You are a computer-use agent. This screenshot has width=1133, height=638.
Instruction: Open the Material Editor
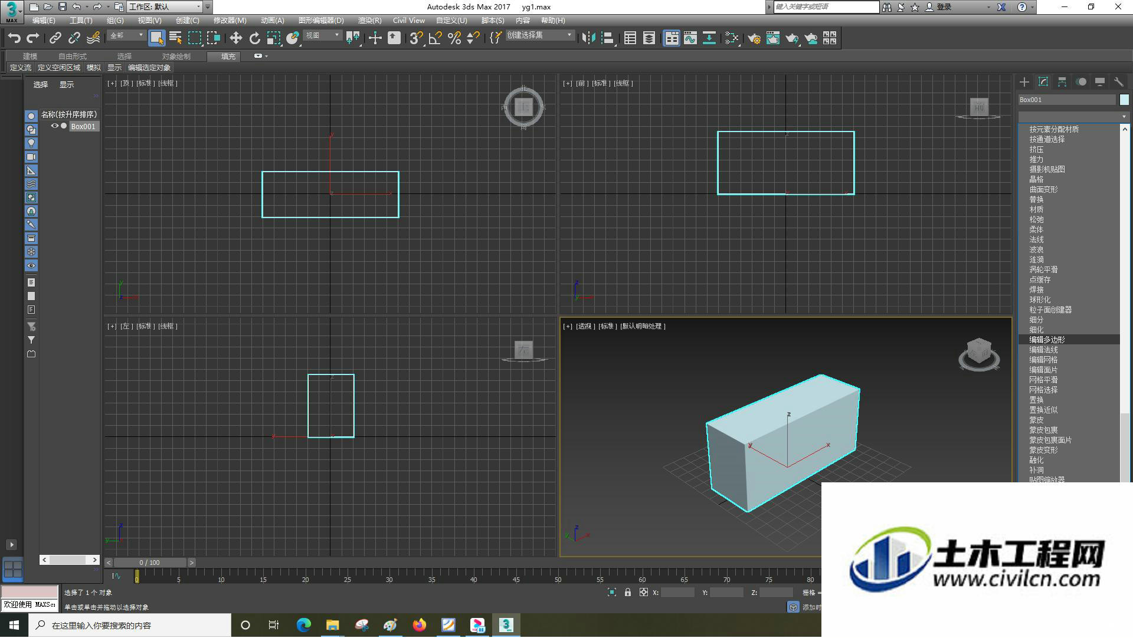[x=732, y=38]
